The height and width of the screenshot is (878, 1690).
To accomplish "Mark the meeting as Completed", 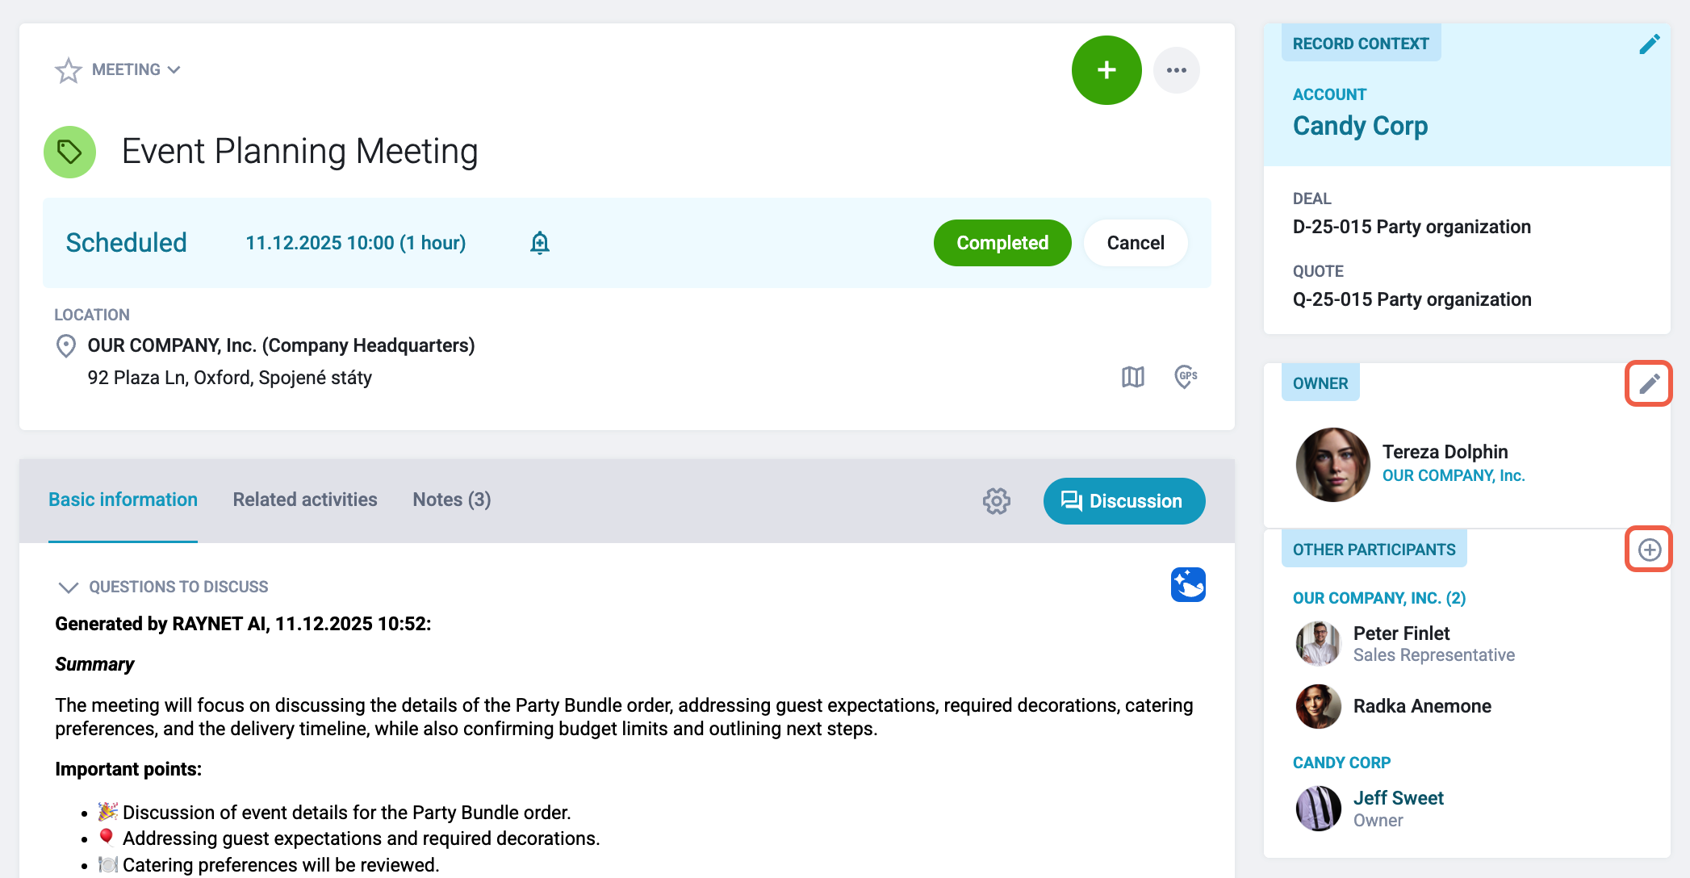I will click(1002, 243).
